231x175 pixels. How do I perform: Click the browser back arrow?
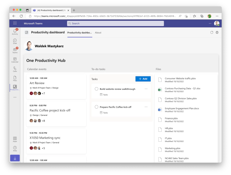click(x=14, y=16)
